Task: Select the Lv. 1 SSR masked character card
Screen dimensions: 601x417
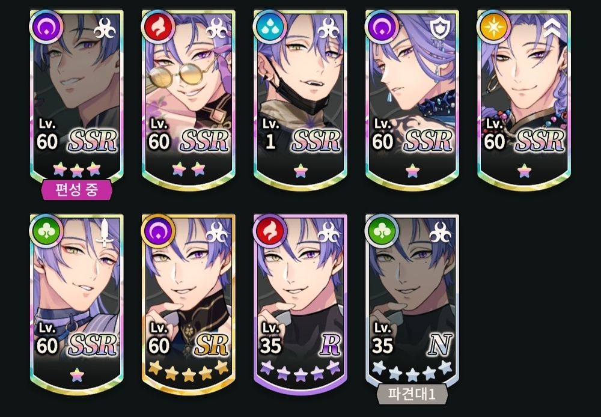Action: click(x=300, y=100)
